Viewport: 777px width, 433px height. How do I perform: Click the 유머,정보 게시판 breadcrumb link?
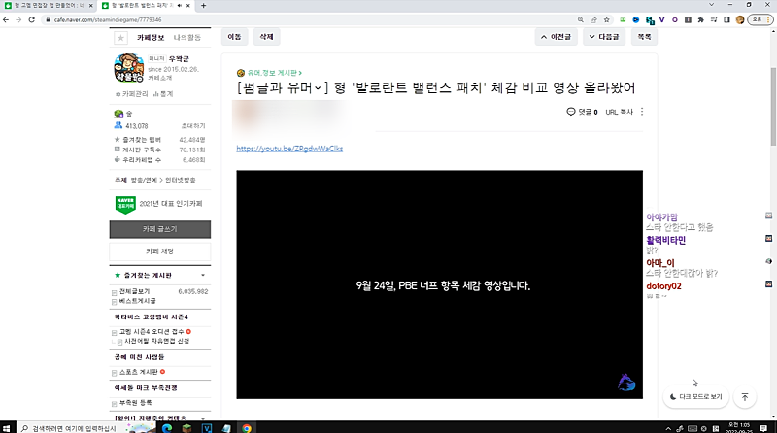click(272, 73)
